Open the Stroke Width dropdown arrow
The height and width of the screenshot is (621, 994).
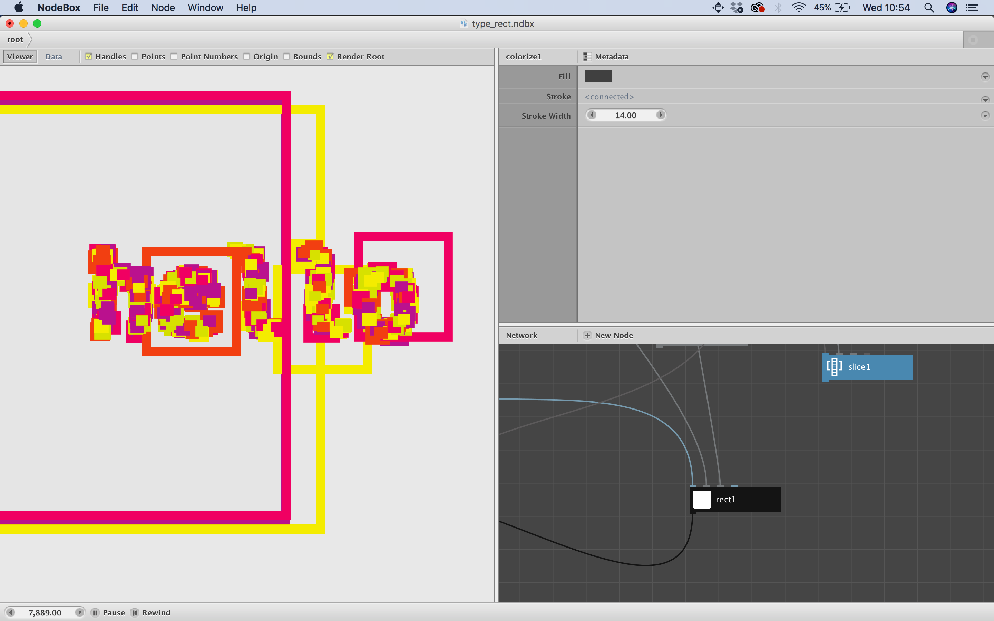pyautogui.click(x=985, y=116)
